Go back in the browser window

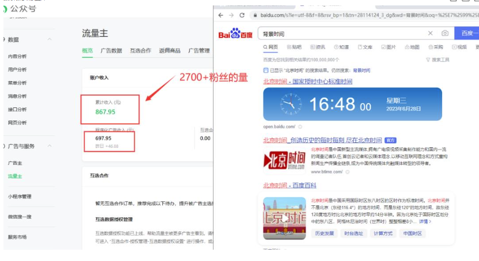coord(221,15)
